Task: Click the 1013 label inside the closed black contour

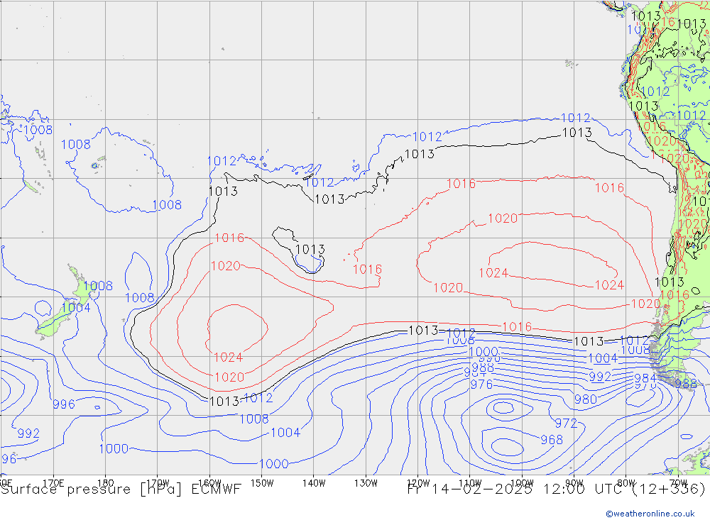Action: pos(310,250)
